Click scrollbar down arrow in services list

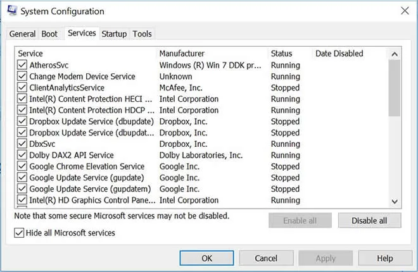pyautogui.click(x=395, y=201)
